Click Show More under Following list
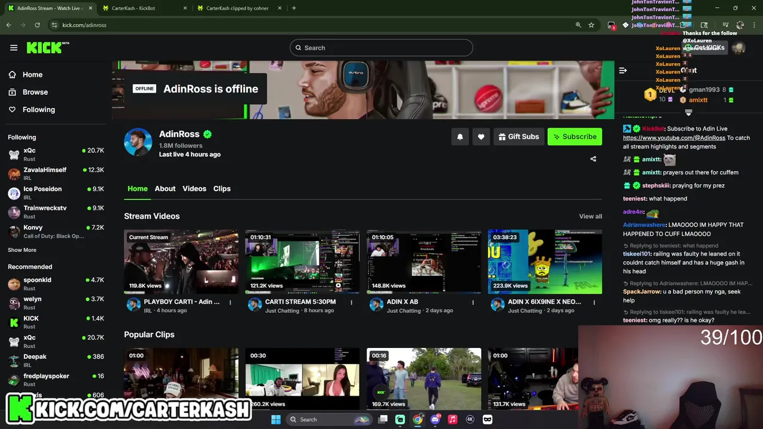This screenshot has height=429, width=763. tap(22, 250)
